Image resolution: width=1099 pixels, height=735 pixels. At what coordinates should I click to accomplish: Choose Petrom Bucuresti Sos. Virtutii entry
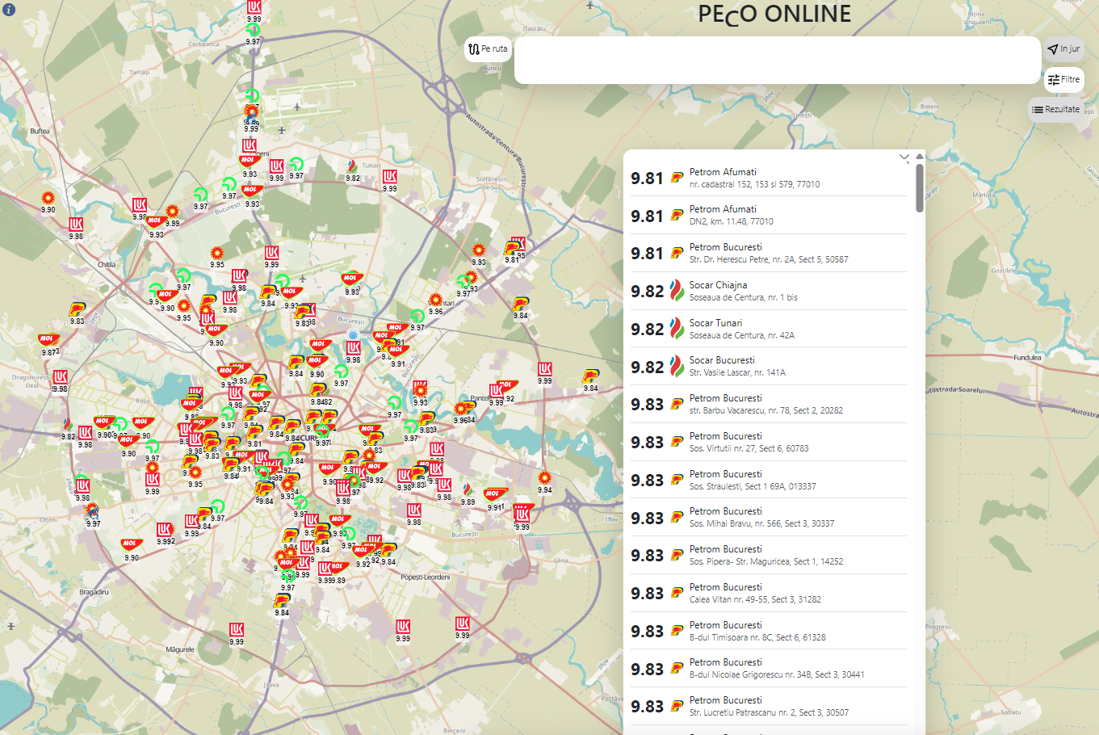click(x=767, y=442)
